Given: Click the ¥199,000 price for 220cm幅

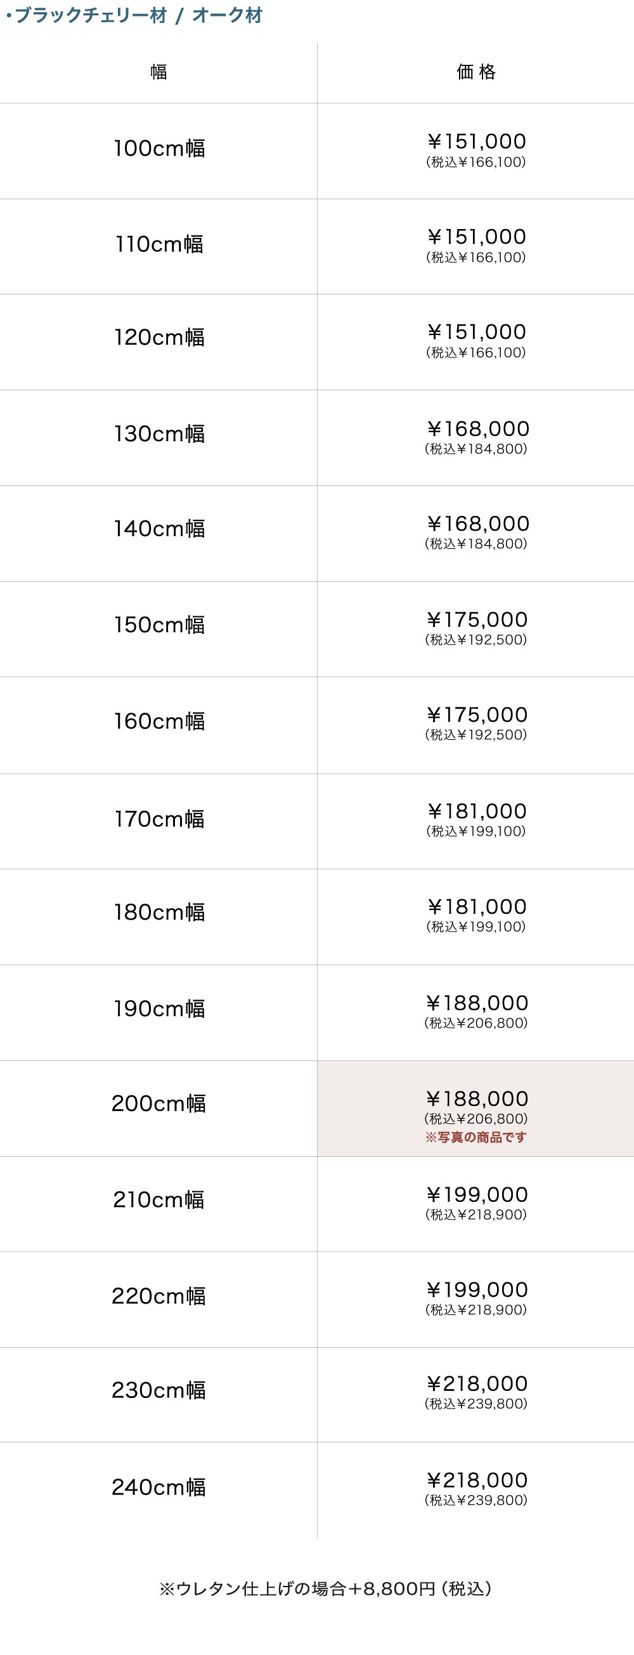Looking at the screenshot, I should click(x=477, y=1289).
